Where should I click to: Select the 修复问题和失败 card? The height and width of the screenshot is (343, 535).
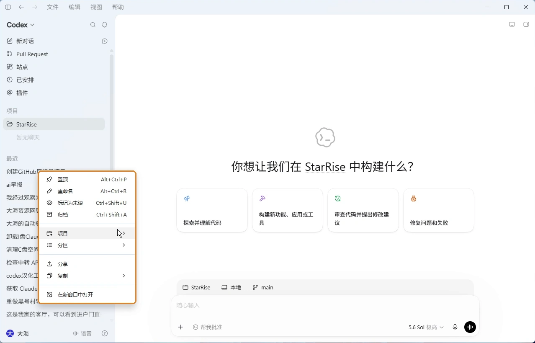pos(438,210)
